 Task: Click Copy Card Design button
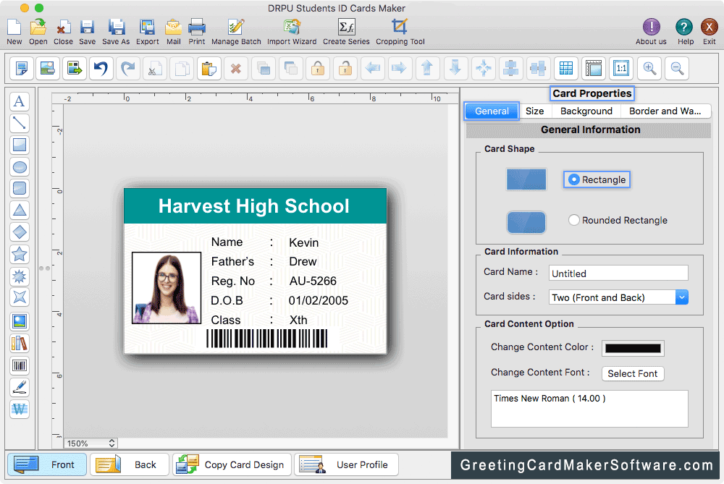232,464
